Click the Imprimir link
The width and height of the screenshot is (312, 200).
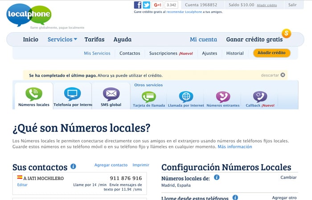[141, 165]
